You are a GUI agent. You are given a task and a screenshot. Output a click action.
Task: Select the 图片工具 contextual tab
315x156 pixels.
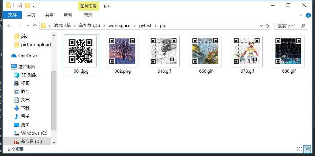[x=89, y=6]
